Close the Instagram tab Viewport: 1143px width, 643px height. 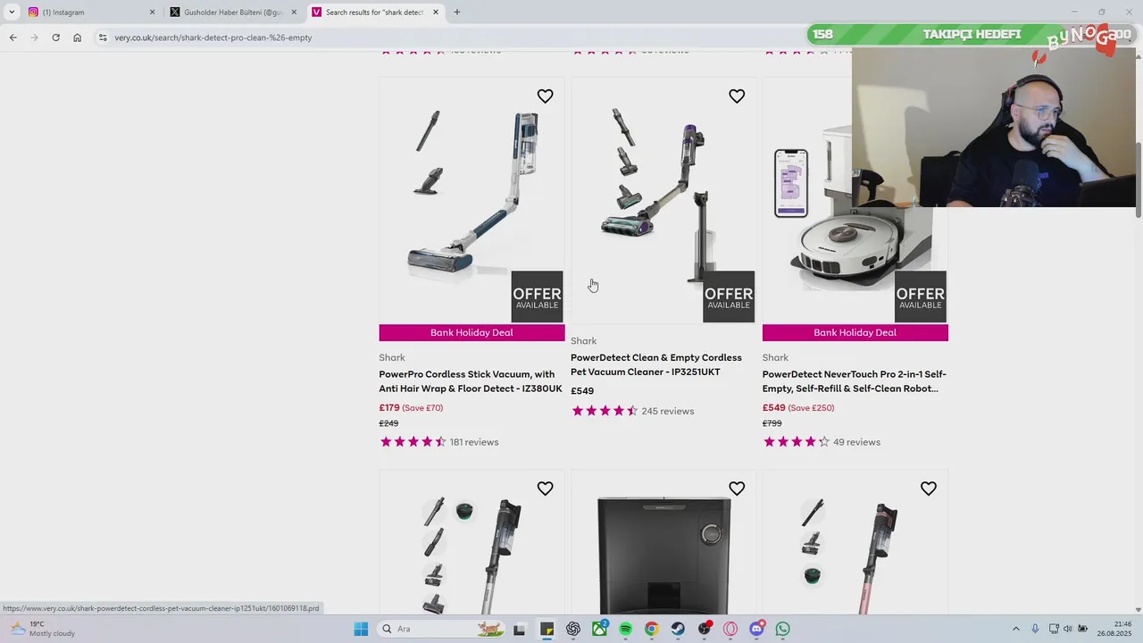(x=152, y=13)
